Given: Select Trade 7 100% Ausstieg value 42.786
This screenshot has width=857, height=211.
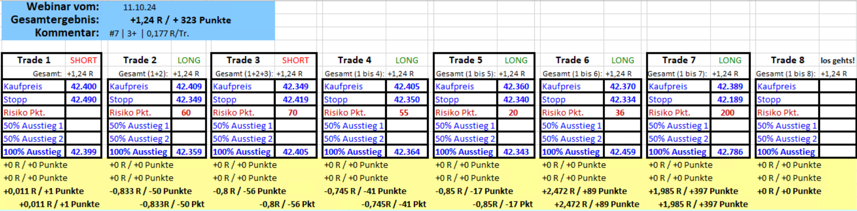Looking at the screenshot, I should [x=730, y=152].
